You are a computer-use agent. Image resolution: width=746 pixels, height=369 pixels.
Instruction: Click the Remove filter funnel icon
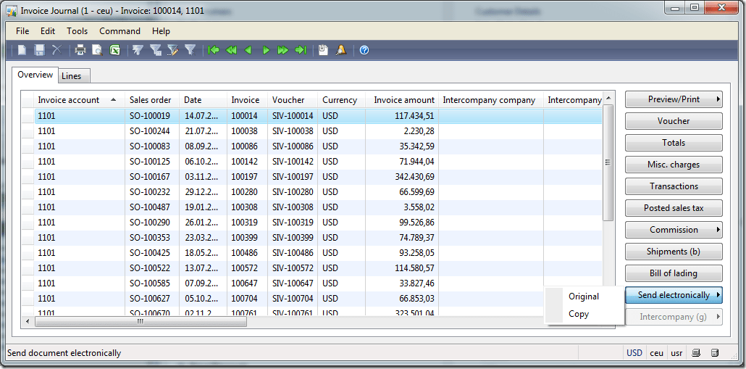(190, 50)
